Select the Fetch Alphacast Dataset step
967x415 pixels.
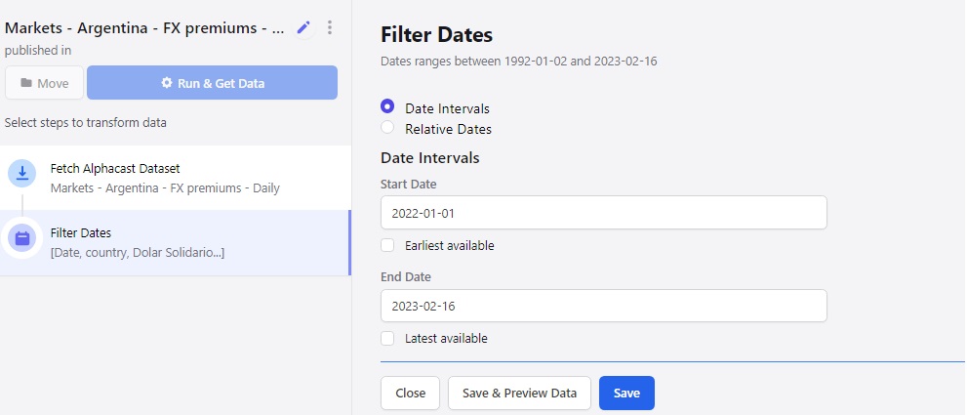[x=175, y=178]
